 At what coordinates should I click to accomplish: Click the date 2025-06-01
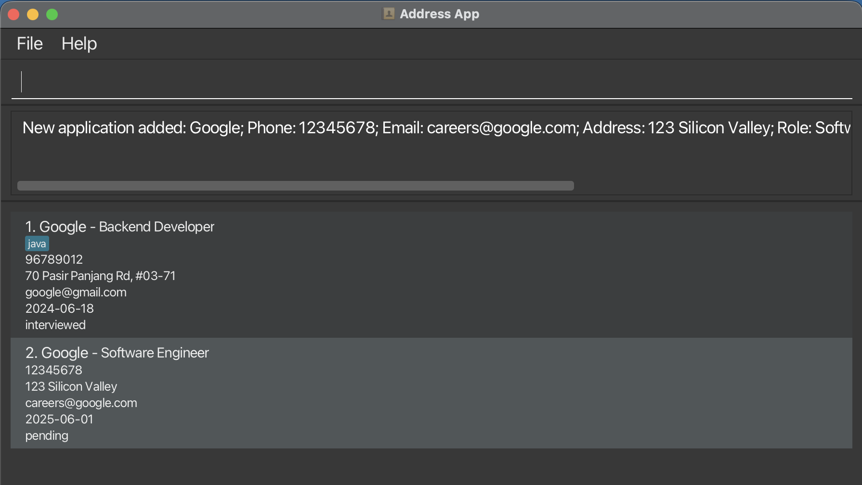point(59,420)
